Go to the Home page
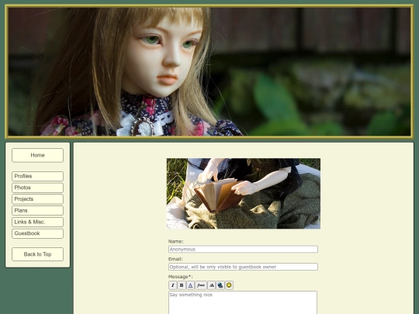This screenshot has width=419, height=314. pyautogui.click(x=37, y=155)
